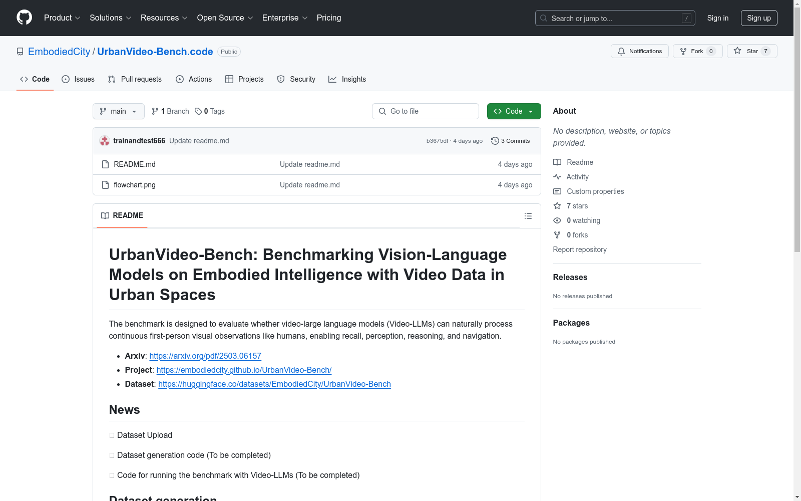Open the Pricing page

click(329, 18)
